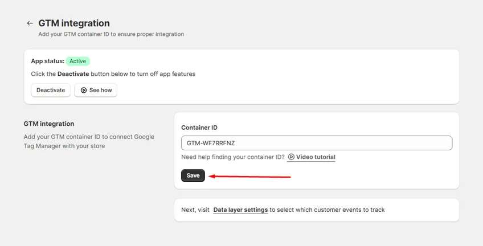The width and height of the screenshot is (483, 246).
Task: Click the bold Deactivate word in instructions
Action: pos(73,74)
